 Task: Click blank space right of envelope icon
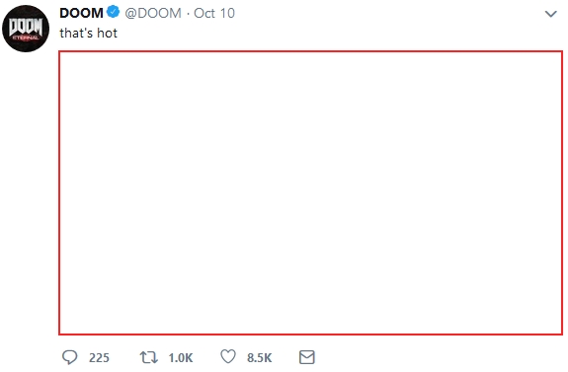pyautogui.click(x=435, y=357)
